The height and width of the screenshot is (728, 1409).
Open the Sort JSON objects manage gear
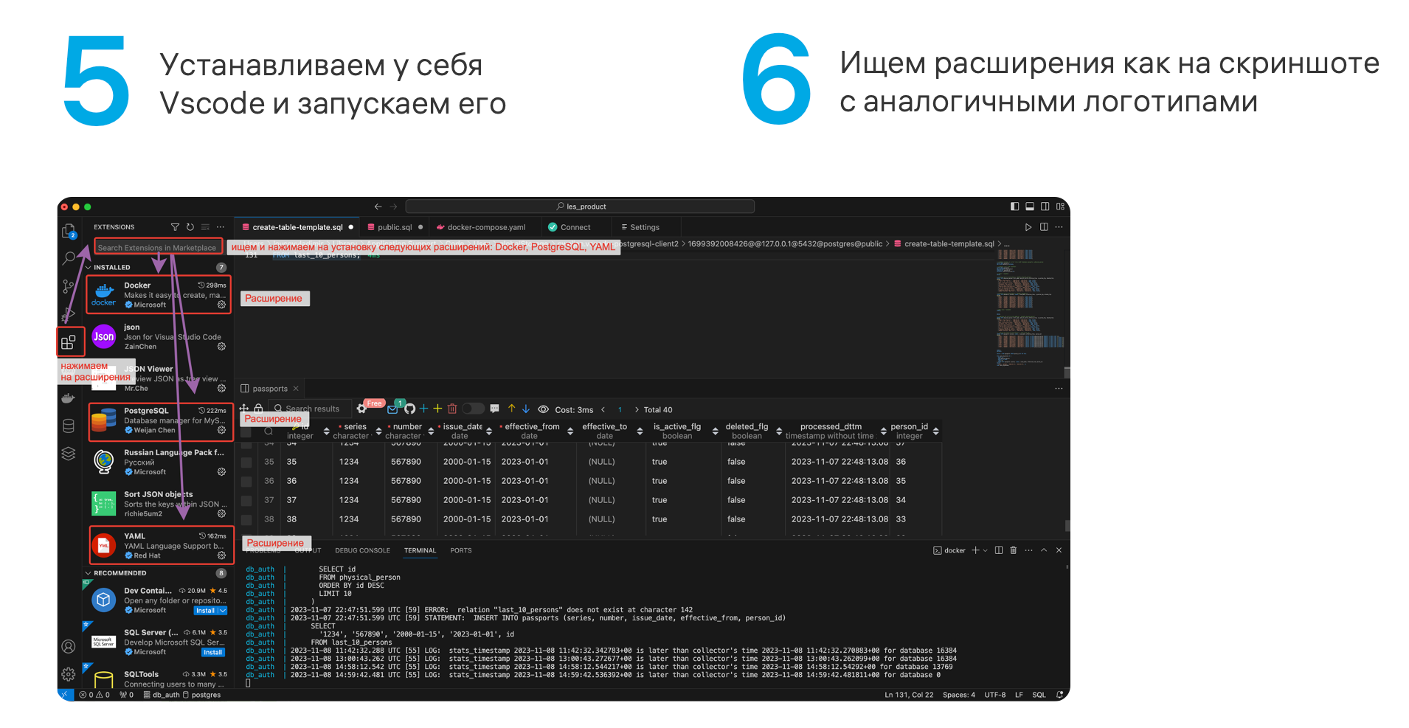coord(221,513)
